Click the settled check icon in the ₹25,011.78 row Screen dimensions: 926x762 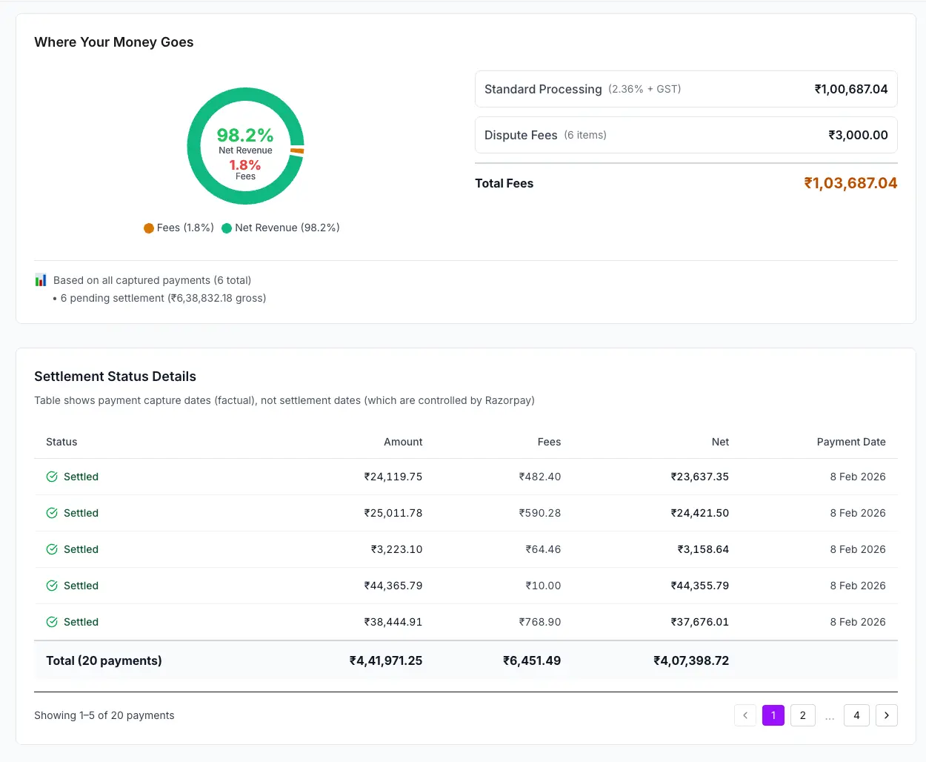tap(52, 513)
